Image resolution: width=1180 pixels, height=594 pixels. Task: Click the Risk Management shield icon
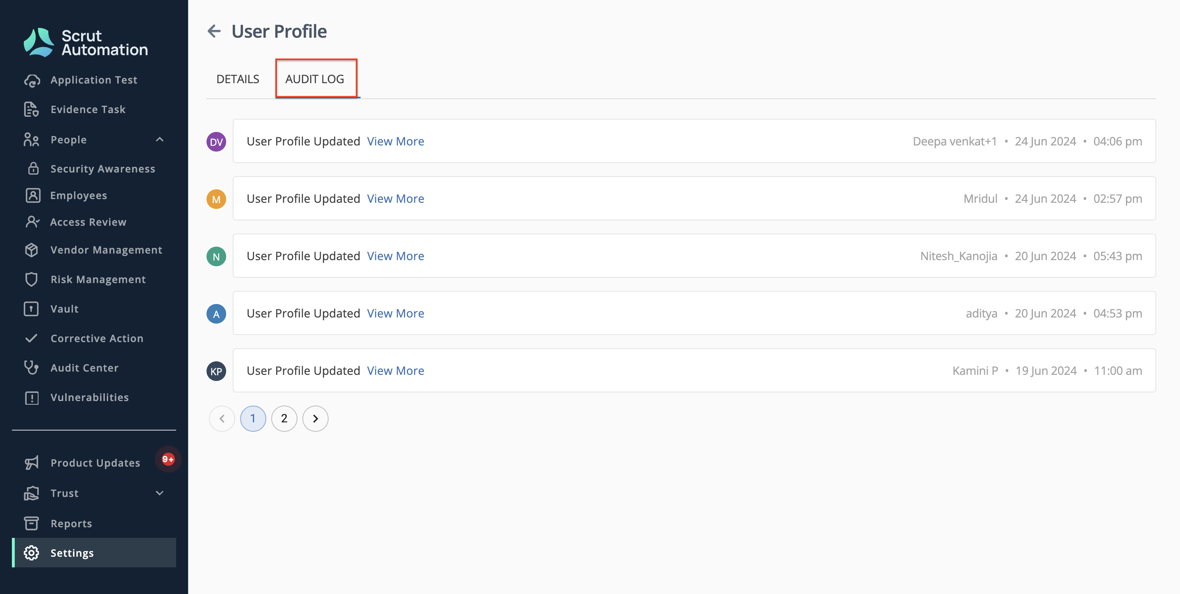coord(32,279)
